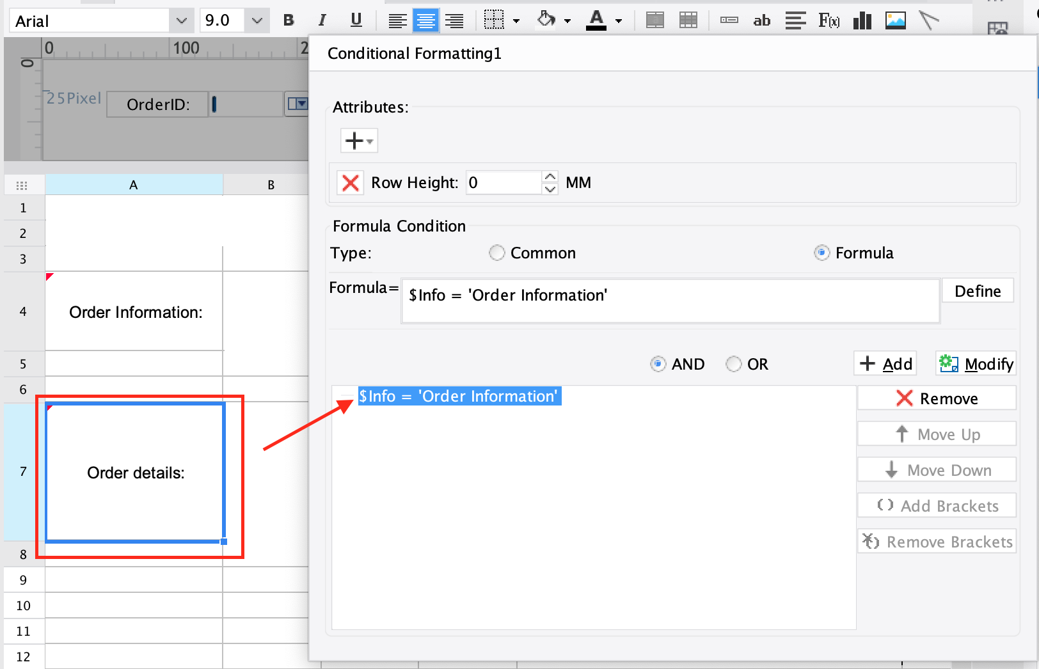Decrease Row Height value

pos(550,189)
